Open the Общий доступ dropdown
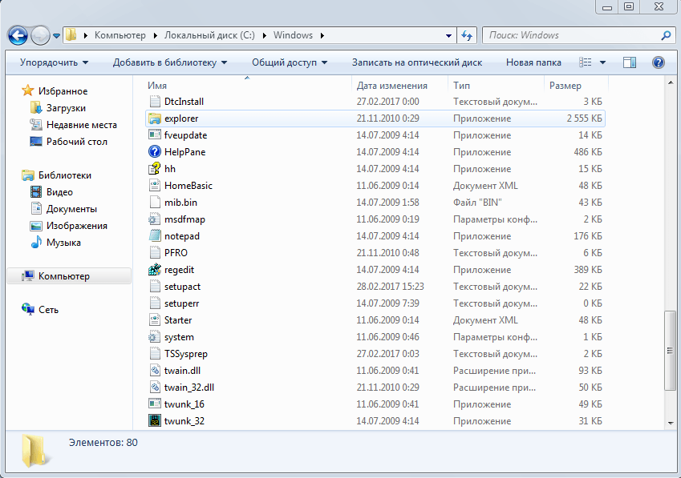 290,62
